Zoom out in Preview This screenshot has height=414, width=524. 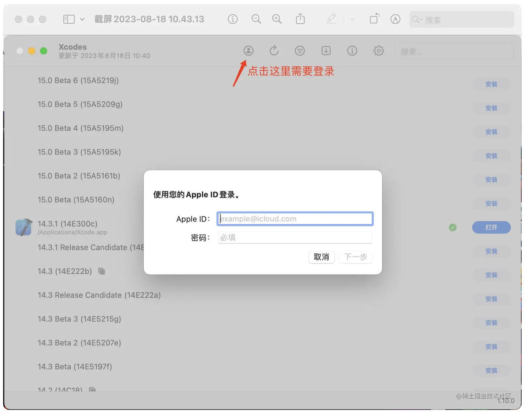click(x=256, y=19)
